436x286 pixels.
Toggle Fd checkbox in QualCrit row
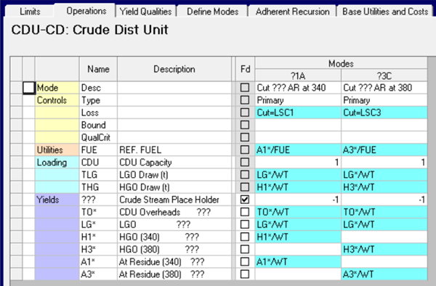[x=245, y=137]
